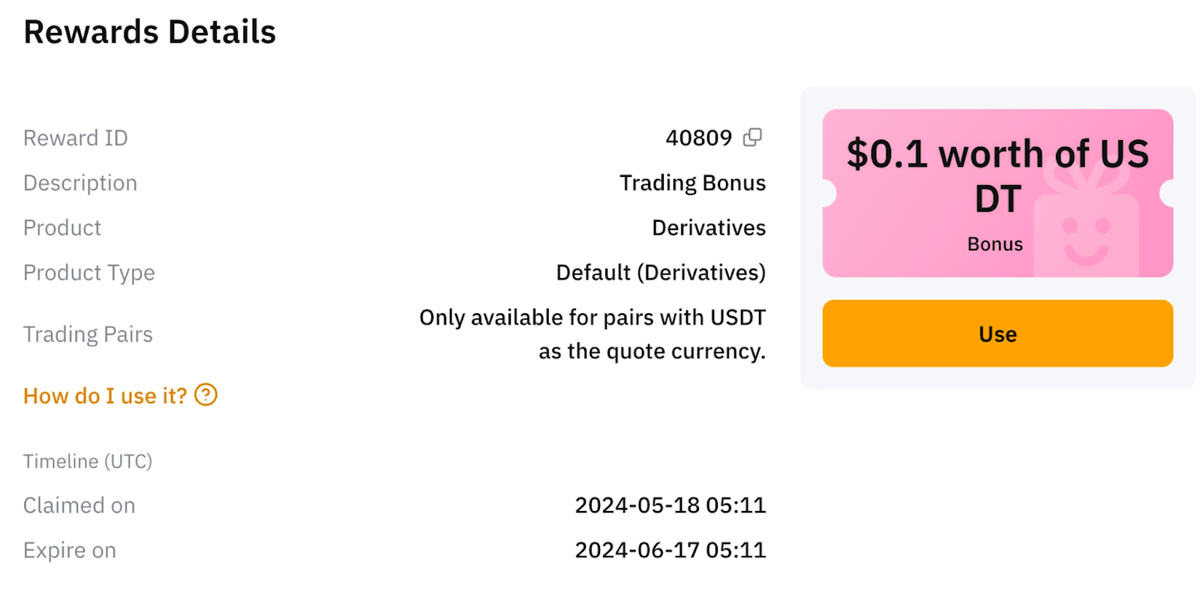
Task: Click the Rewards Details heading
Action: click(149, 32)
